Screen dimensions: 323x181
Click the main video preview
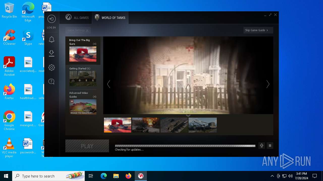tap(188, 75)
